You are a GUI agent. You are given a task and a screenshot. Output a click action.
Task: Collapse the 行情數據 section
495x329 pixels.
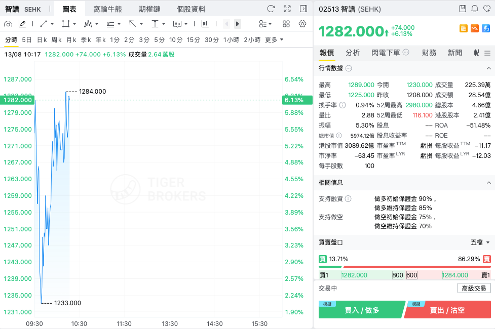pos(489,68)
